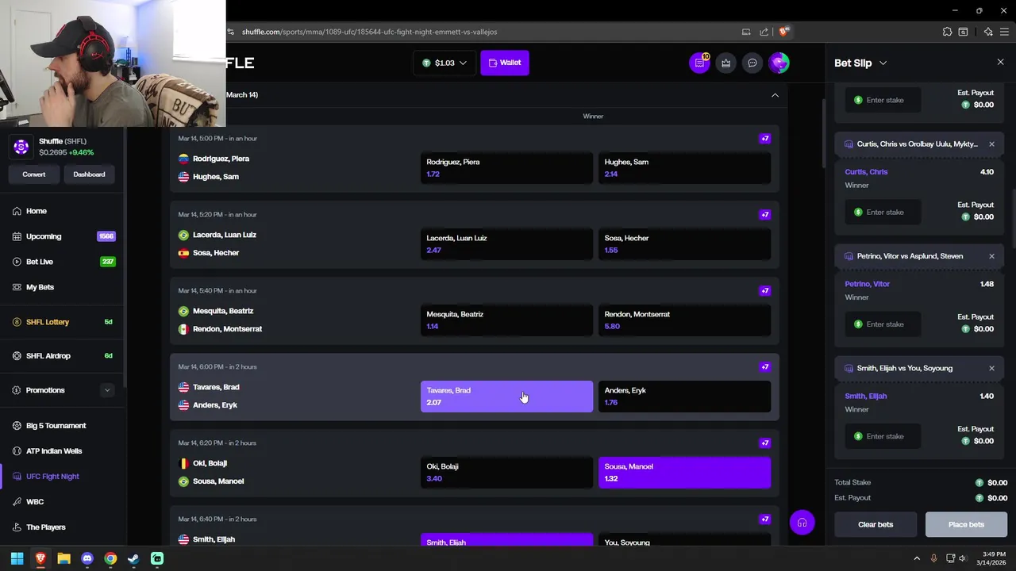Open the Brave hamburger menu

pos(1004,32)
